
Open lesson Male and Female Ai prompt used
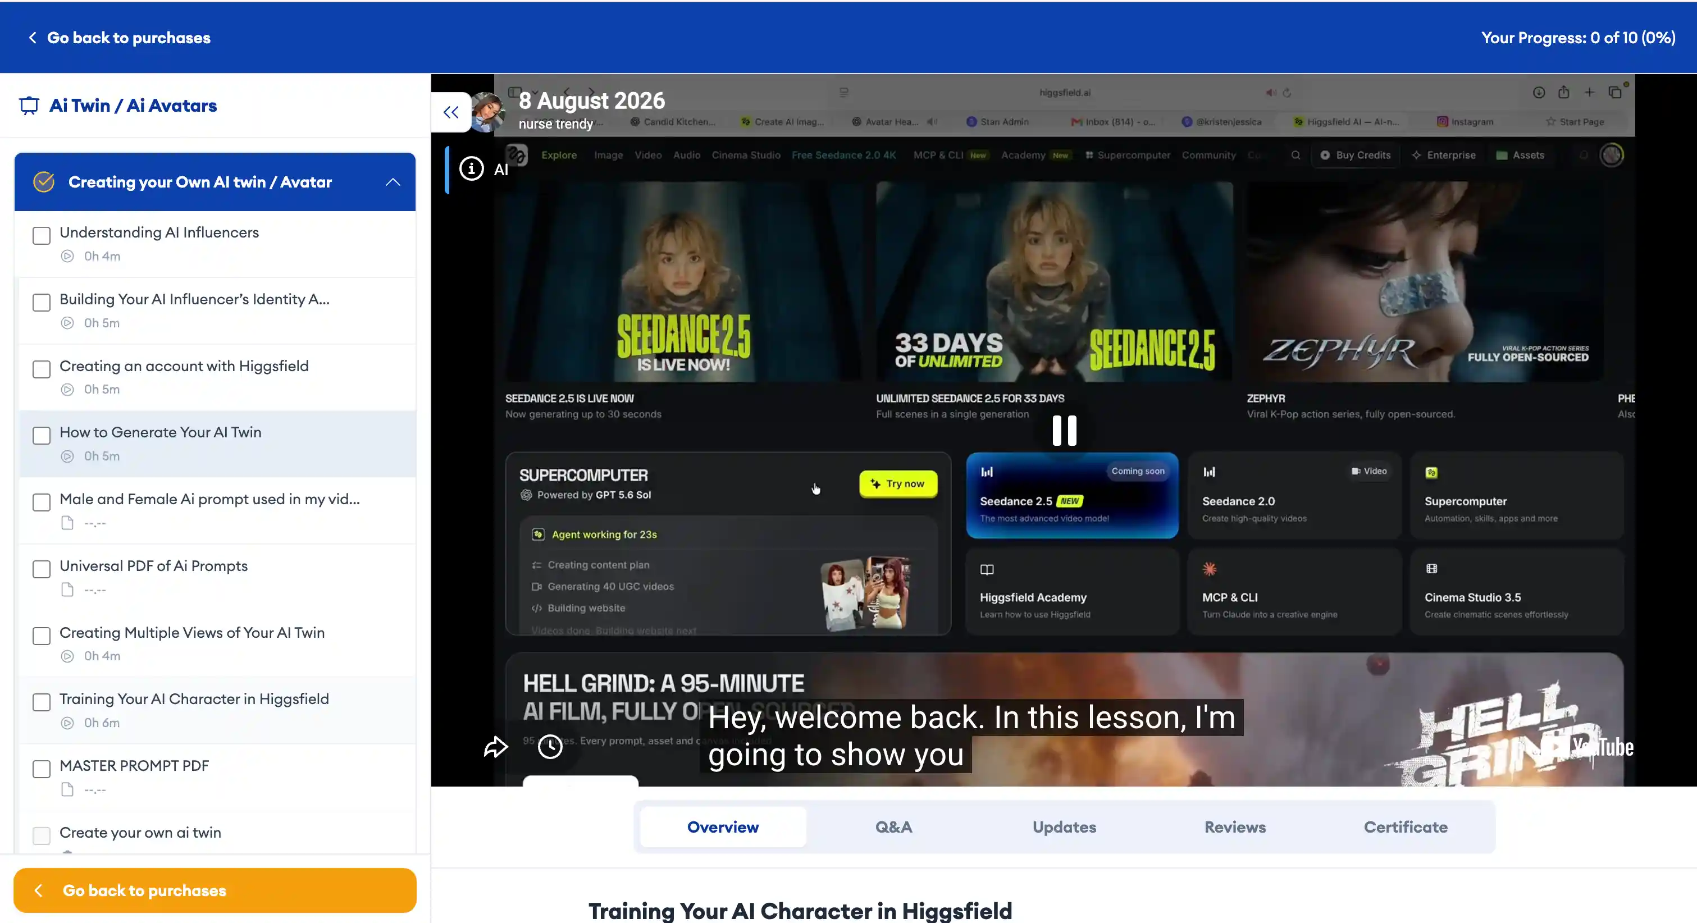click(209, 499)
